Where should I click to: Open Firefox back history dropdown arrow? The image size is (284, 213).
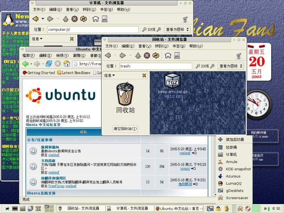pyautogui.click(x=31, y=64)
